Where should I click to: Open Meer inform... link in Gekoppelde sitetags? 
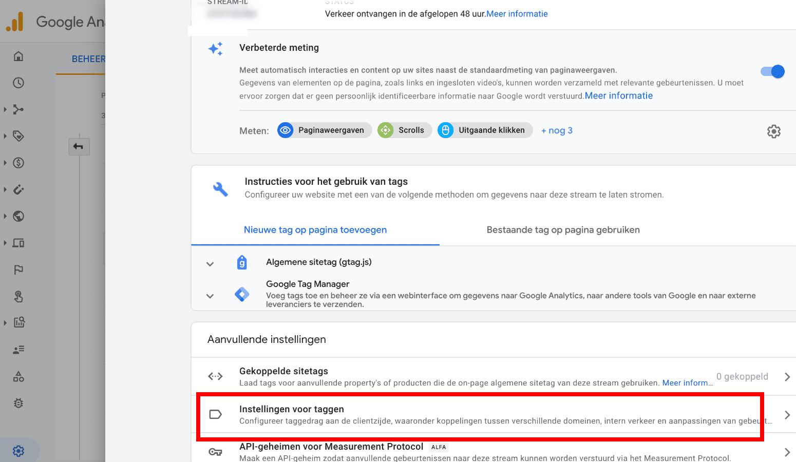[x=688, y=383]
